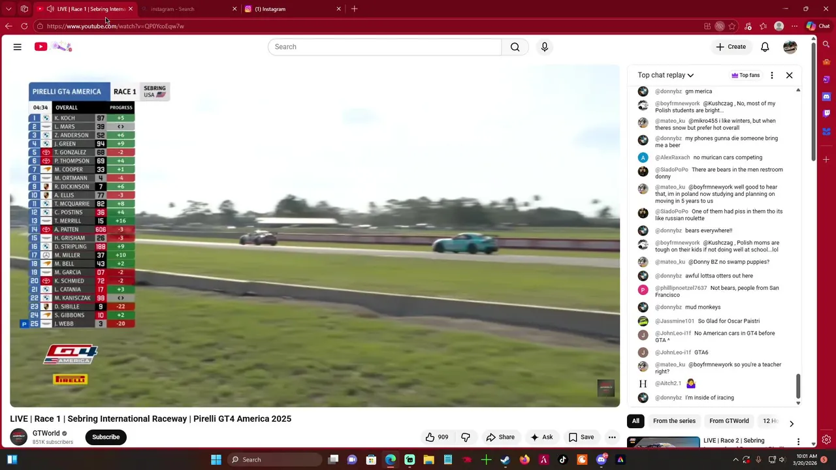Open Firefox from the taskbar

(x=524, y=460)
